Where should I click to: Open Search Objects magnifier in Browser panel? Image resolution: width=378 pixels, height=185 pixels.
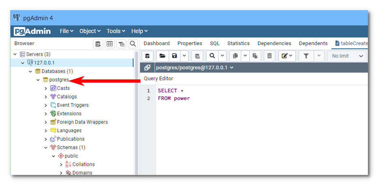click(x=133, y=44)
